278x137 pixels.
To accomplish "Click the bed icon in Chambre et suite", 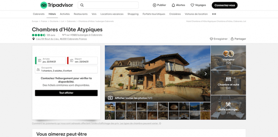I will [x=228, y=79].
